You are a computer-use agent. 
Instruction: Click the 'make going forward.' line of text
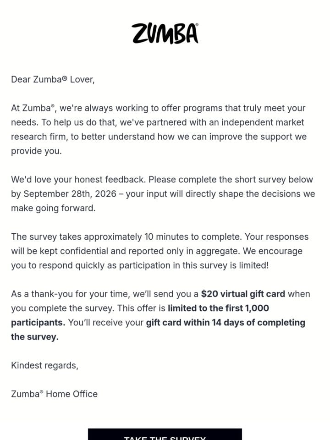point(53,208)
